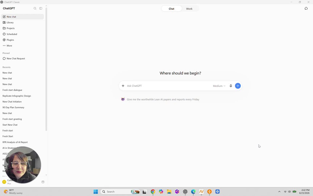The image size is (313, 196).
Task: Click the sidebar scroll down arrow
Action: click(x=46, y=175)
